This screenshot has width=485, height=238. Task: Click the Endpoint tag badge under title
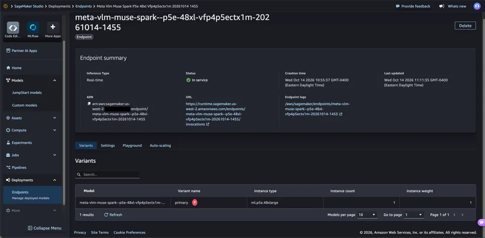(x=84, y=36)
